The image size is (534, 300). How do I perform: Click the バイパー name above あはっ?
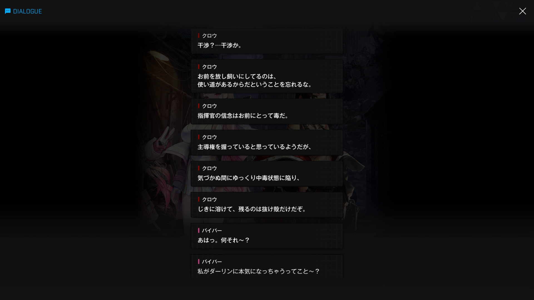(x=212, y=230)
